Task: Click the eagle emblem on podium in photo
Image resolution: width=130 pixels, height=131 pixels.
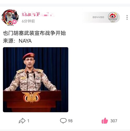Action: (x=31, y=97)
